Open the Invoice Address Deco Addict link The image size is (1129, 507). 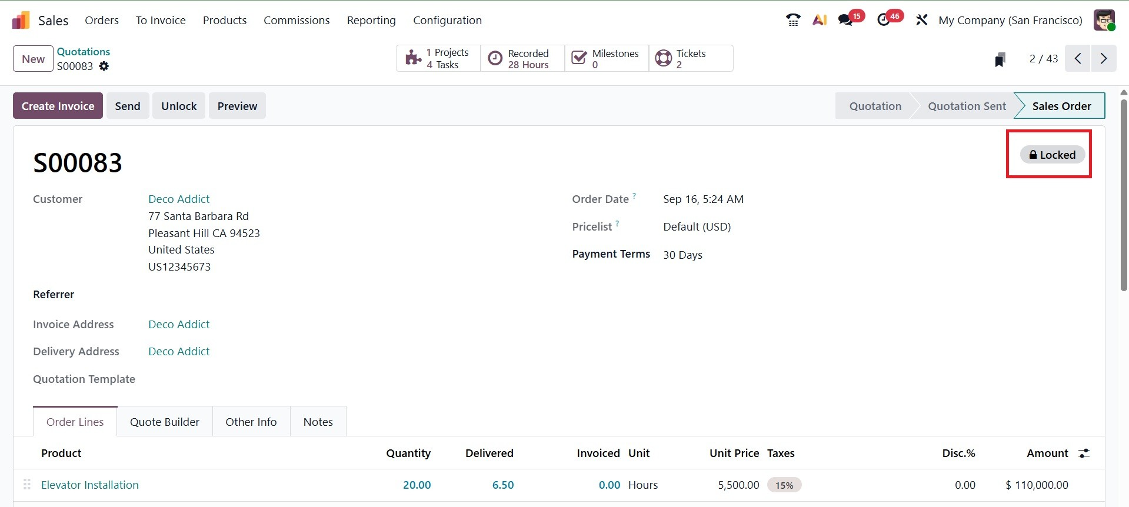(179, 324)
